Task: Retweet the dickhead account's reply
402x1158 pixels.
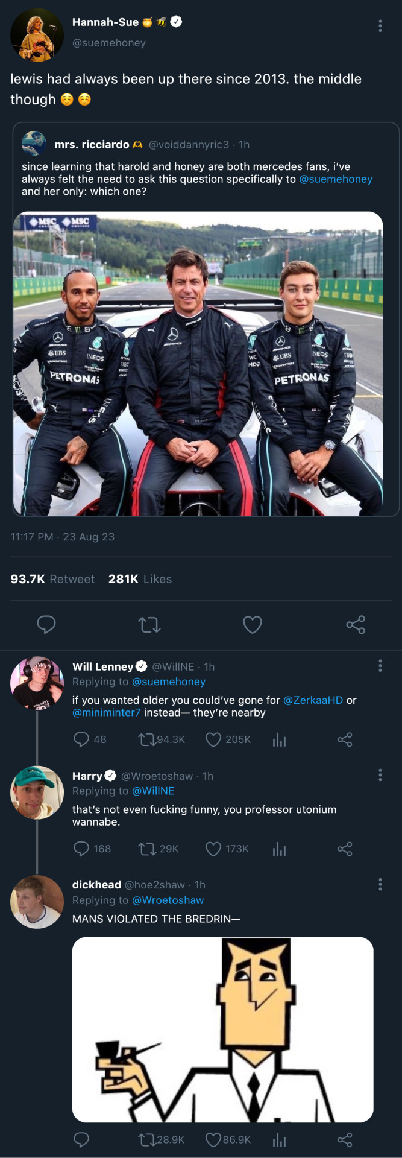Action: coord(146,1139)
